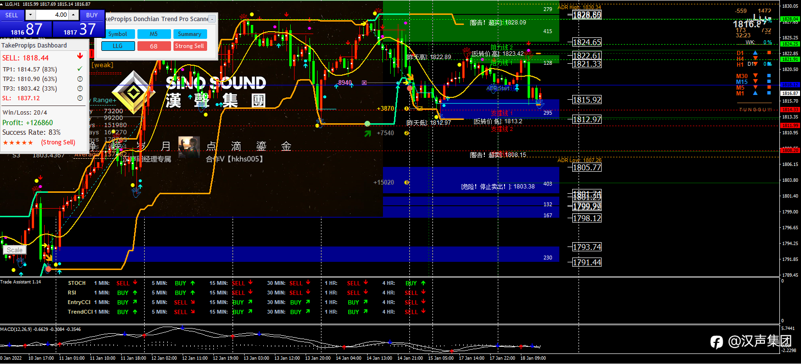Click the STOCH 1 MIN SELL signal
Image resolution: width=801 pixels, height=364 pixels.
(x=127, y=283)
